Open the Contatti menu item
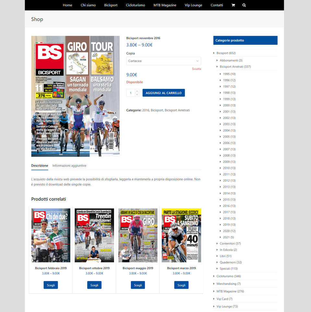Image resolution: width=311 pixels, height=312 pixels. 217,5
